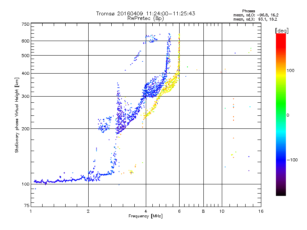Click the x-axis tick label '4'
Image resolution: width=307 pixels, height=230 pixels.
[x=146, y=211]
